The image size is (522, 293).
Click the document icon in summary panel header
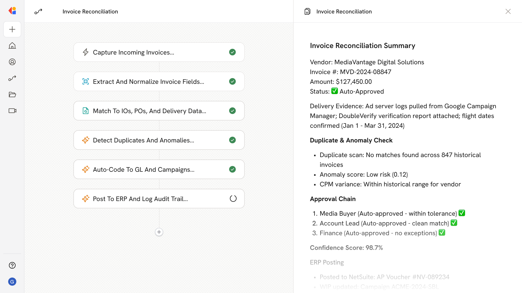(307, 11)
